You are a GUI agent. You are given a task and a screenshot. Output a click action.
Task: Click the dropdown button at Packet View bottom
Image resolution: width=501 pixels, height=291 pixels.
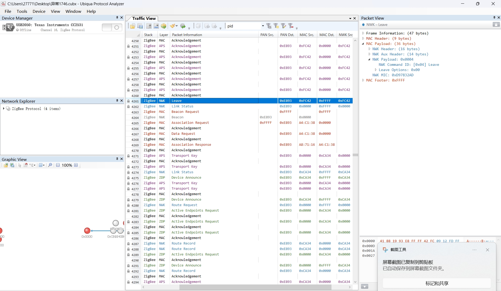(x=365, y=287)
